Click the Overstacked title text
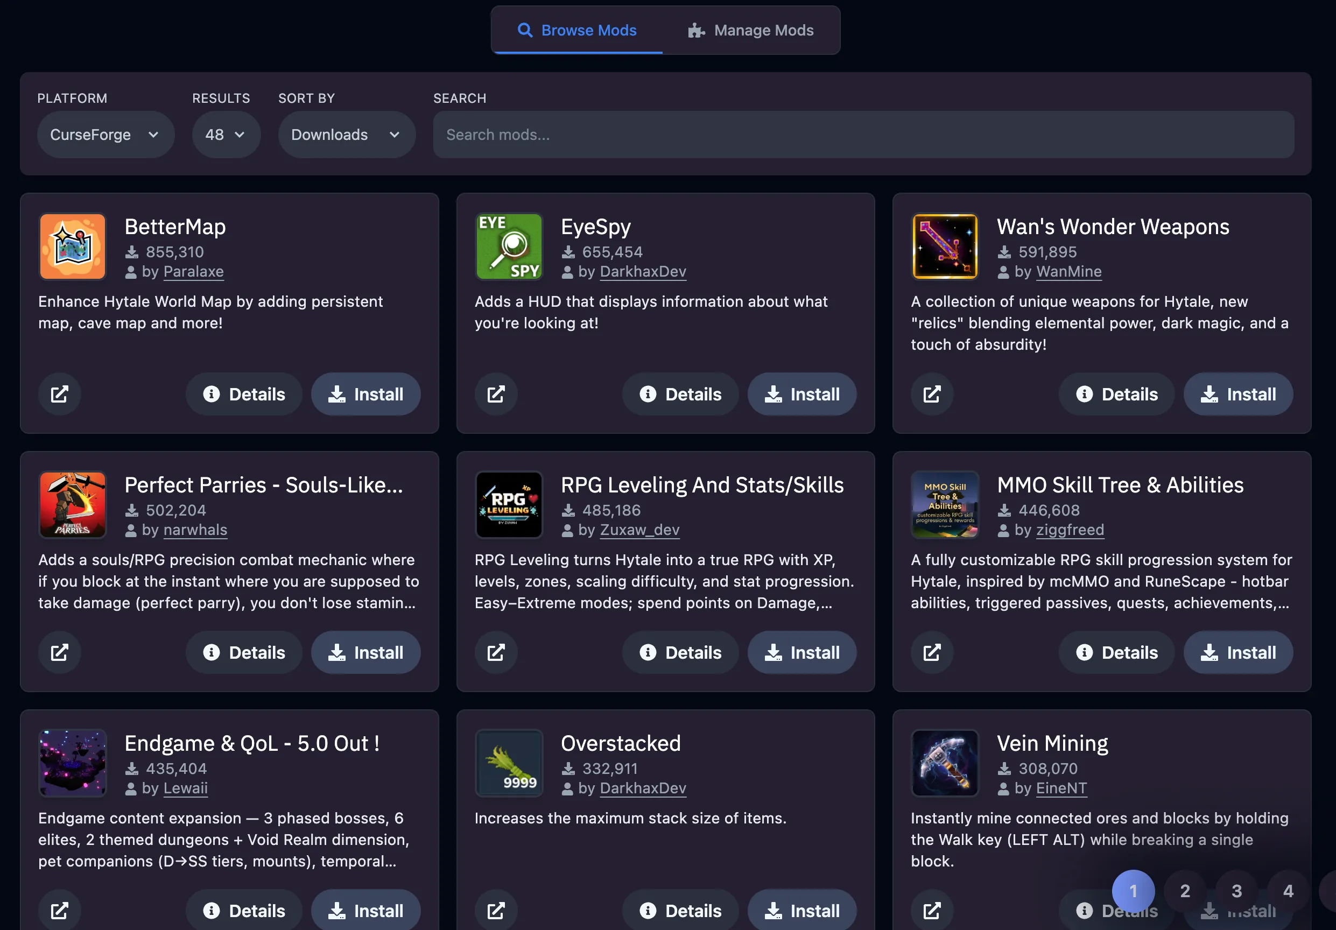Image resolution: width=1336 pixels, height=930 pixels. coord(620,743)
